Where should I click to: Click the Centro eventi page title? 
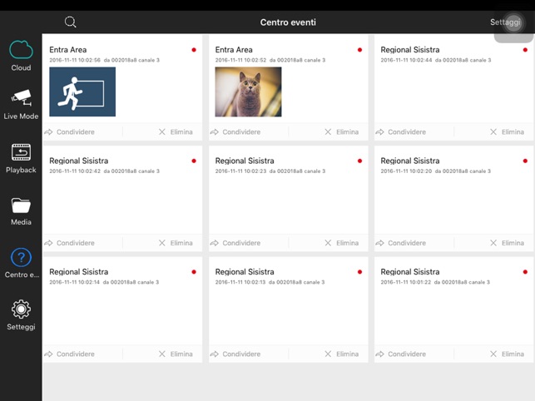pyautogui.click(x=288, y=22)
